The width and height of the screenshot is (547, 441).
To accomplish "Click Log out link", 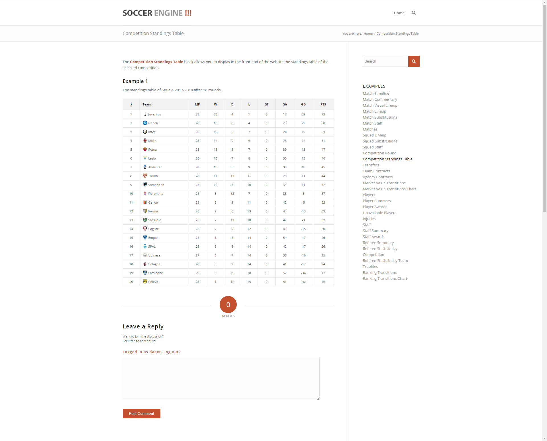I will tap(172, 352).
